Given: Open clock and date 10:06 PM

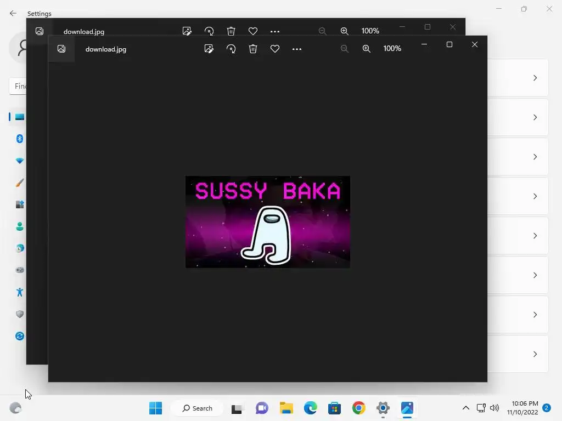Looking at the screenshot, I should [522, 408].
